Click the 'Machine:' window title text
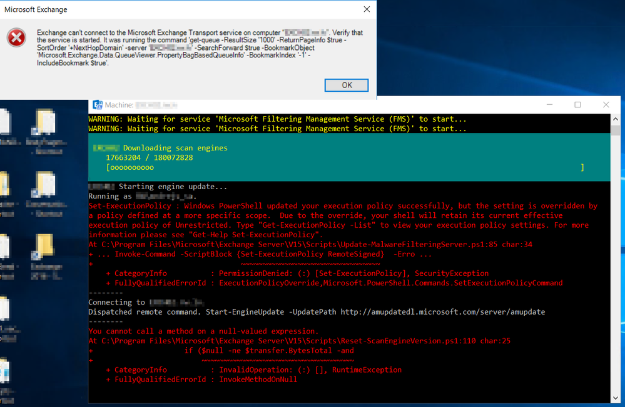This screenshot has width=625, height=407. coord(119,105)
